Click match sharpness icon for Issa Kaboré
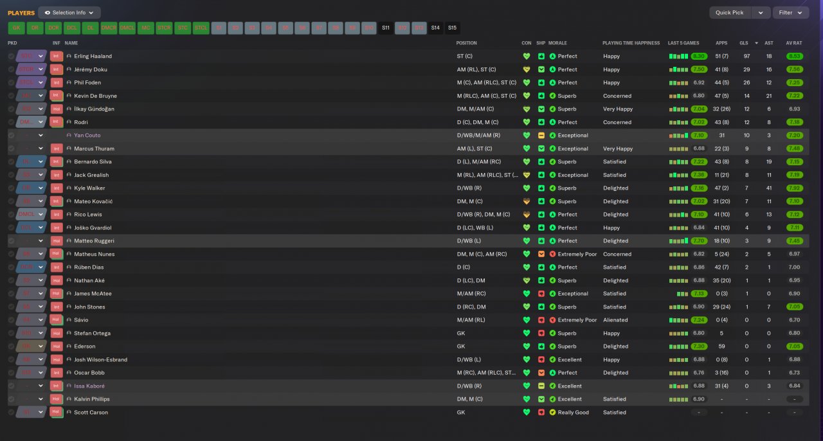Viewport: 823px width, 441px height. point(541,386)
